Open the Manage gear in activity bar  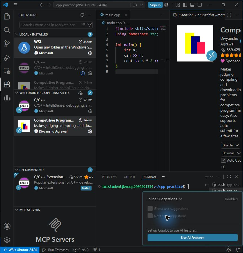coord(7,240)
